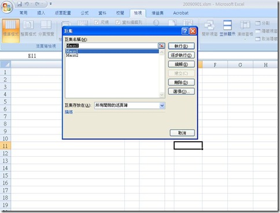Click the 逐步執行(S) step into button

(x=181, y=56)
